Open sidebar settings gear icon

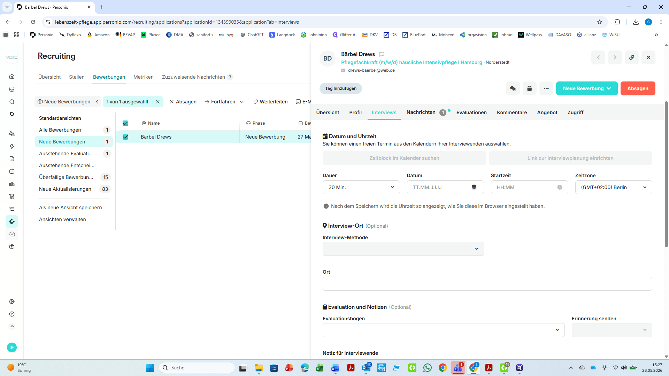12,301
